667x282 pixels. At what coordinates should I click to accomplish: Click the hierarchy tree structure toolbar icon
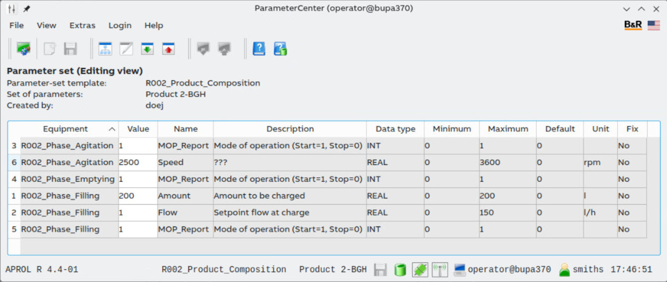point(105,49)
